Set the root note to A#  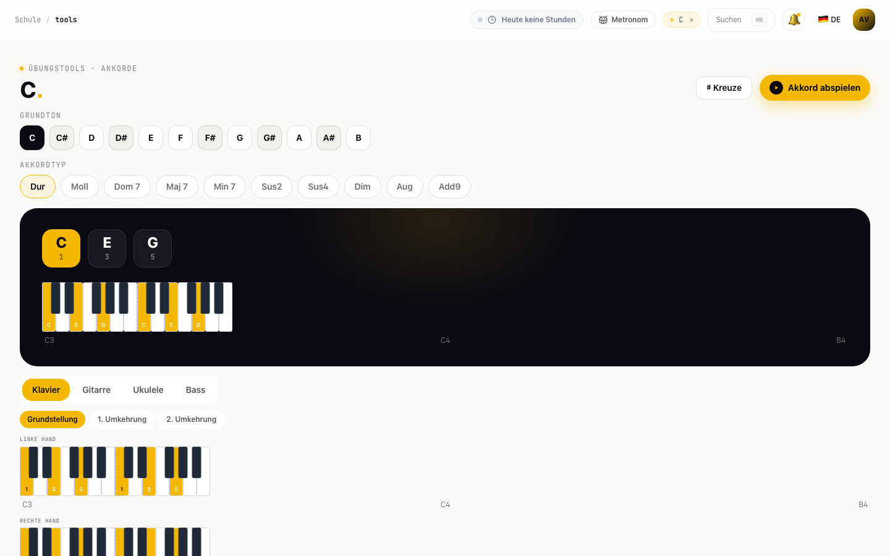329,138
